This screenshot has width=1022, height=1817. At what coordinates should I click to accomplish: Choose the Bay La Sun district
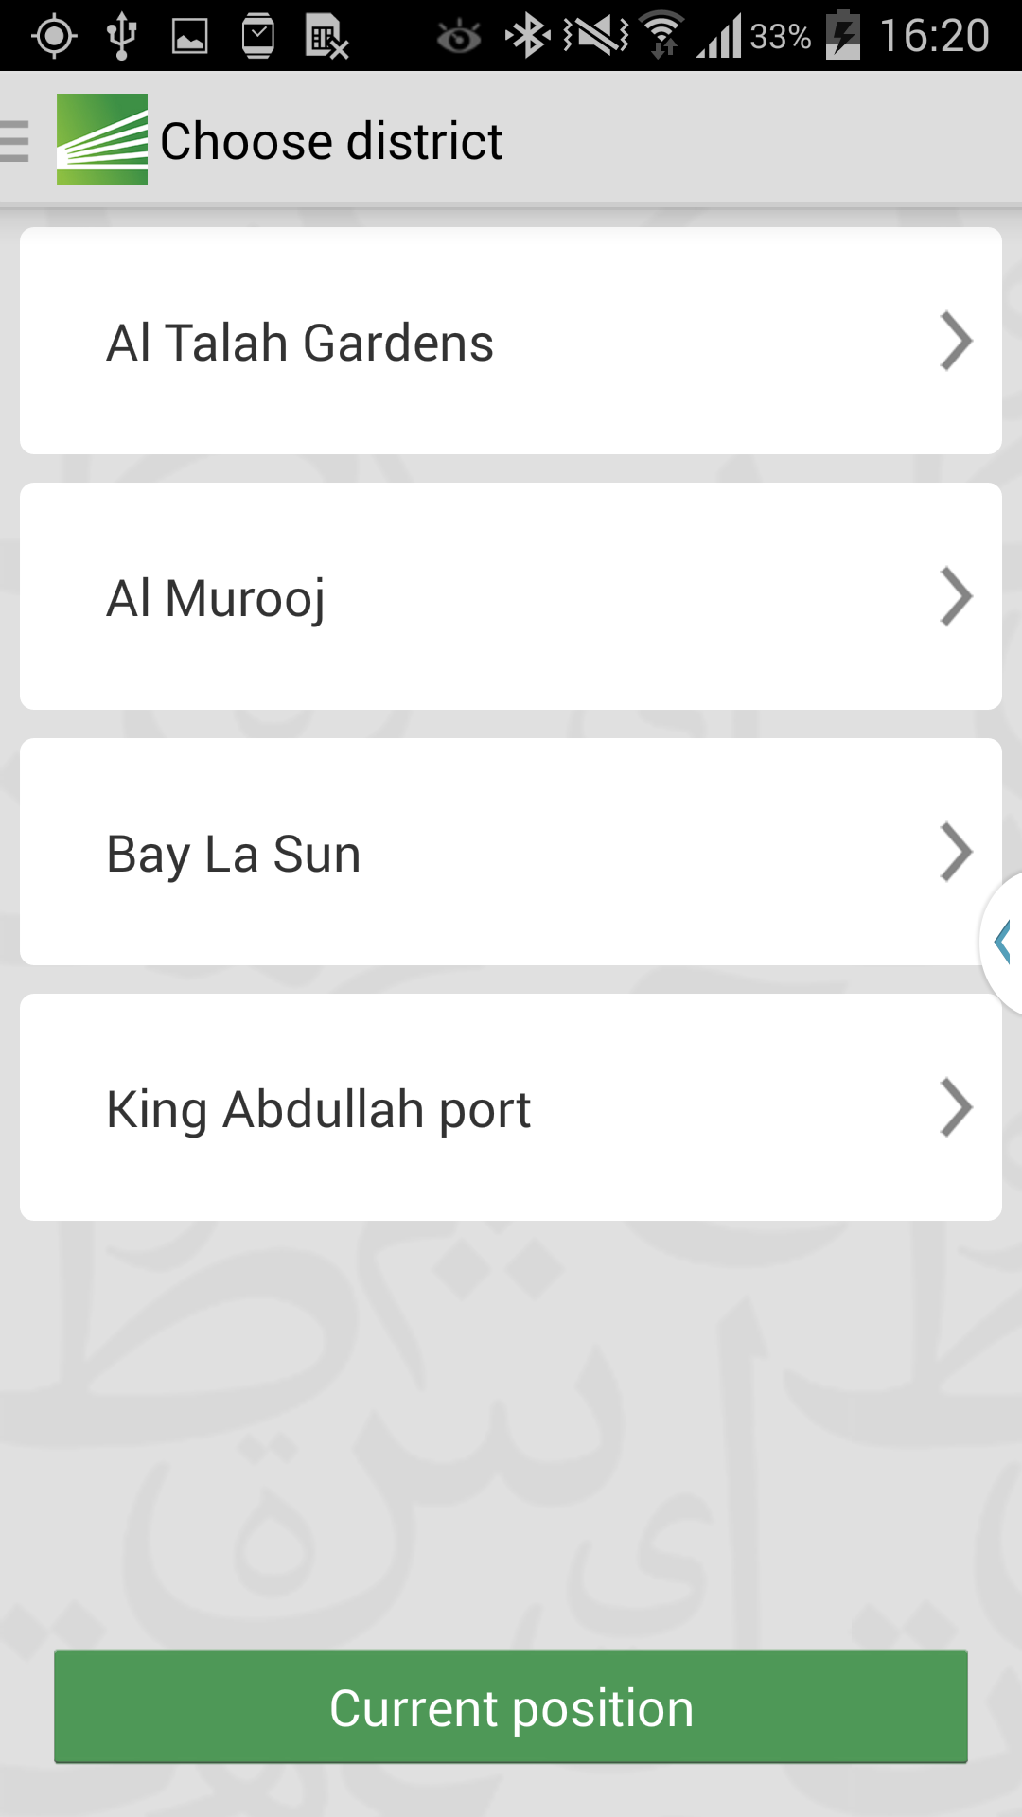511,852
